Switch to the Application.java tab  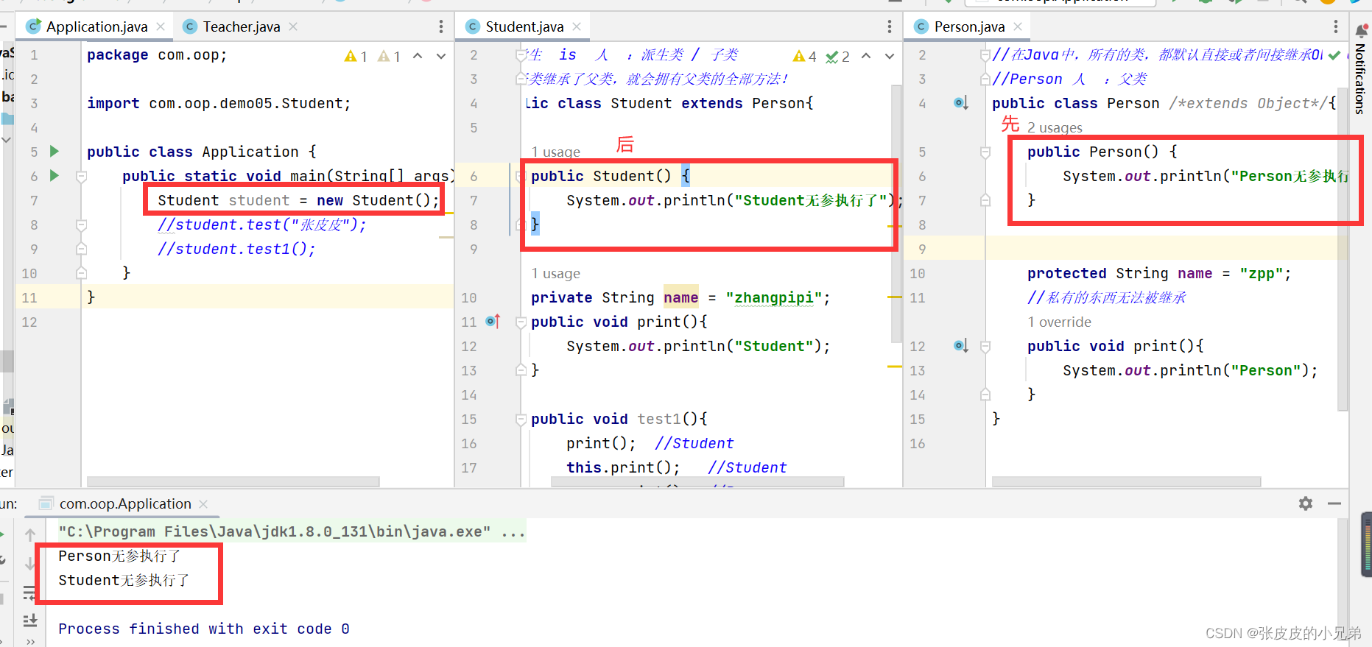96,26
